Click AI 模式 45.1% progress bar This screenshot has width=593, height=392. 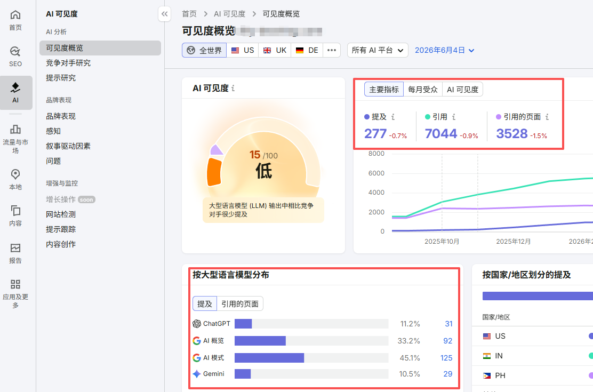(311, 358)
